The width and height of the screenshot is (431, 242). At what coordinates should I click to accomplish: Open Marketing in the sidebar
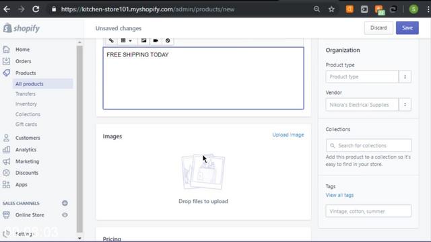point(27,161)
